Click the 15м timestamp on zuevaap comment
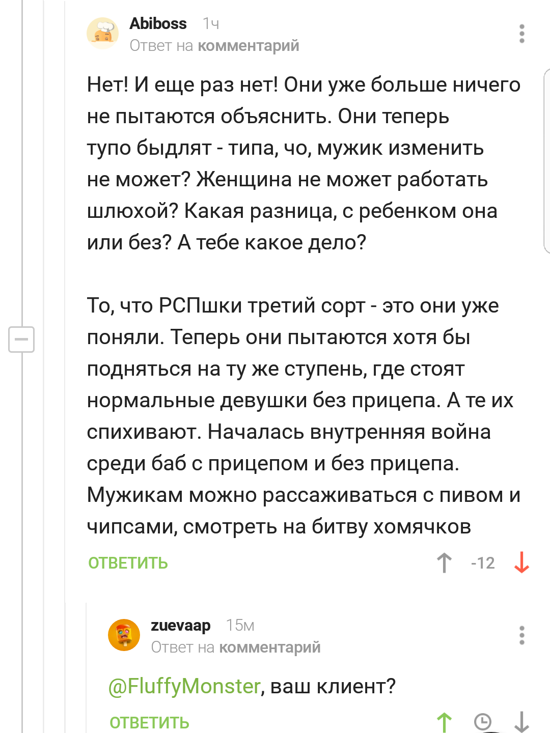This screenshot has width=550, height=733. [240, 625]
